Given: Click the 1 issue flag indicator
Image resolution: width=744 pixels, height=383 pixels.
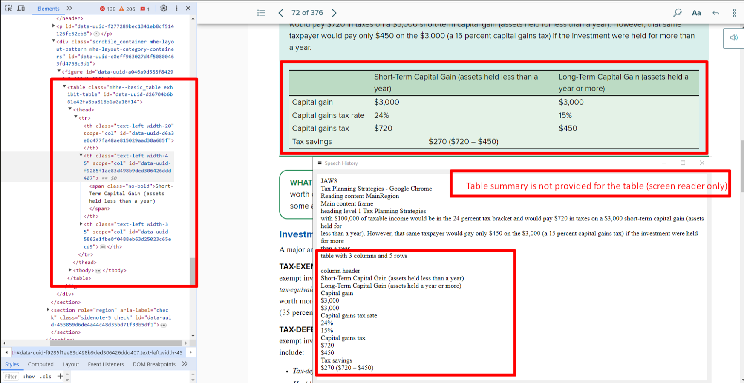Looking at the screenshot, I should (145, 9).
